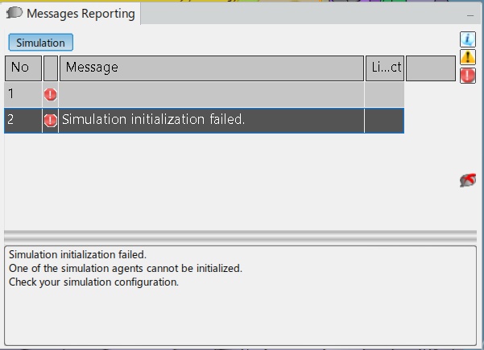
Task: Click the speech bubble icon in Messages Reporting tab
Action: 14,13
